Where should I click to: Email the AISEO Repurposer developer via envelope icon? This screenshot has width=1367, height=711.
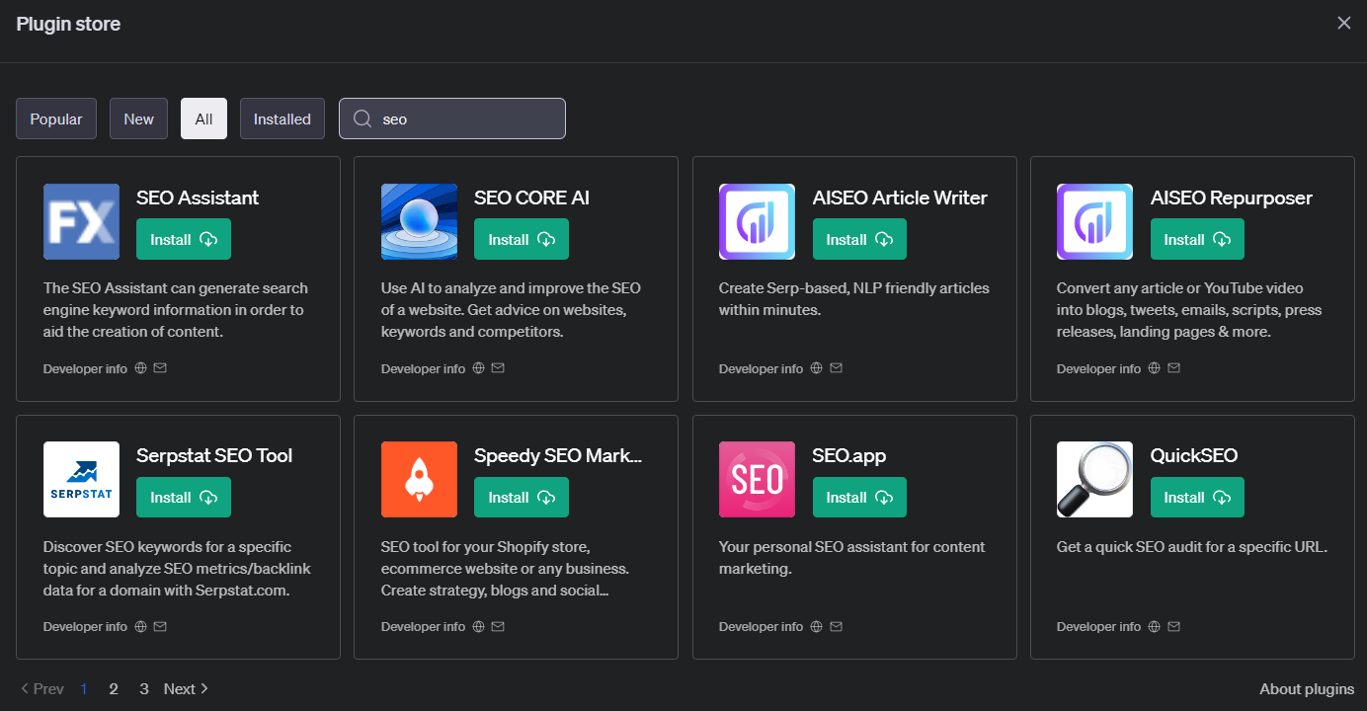click(1173, 368)
